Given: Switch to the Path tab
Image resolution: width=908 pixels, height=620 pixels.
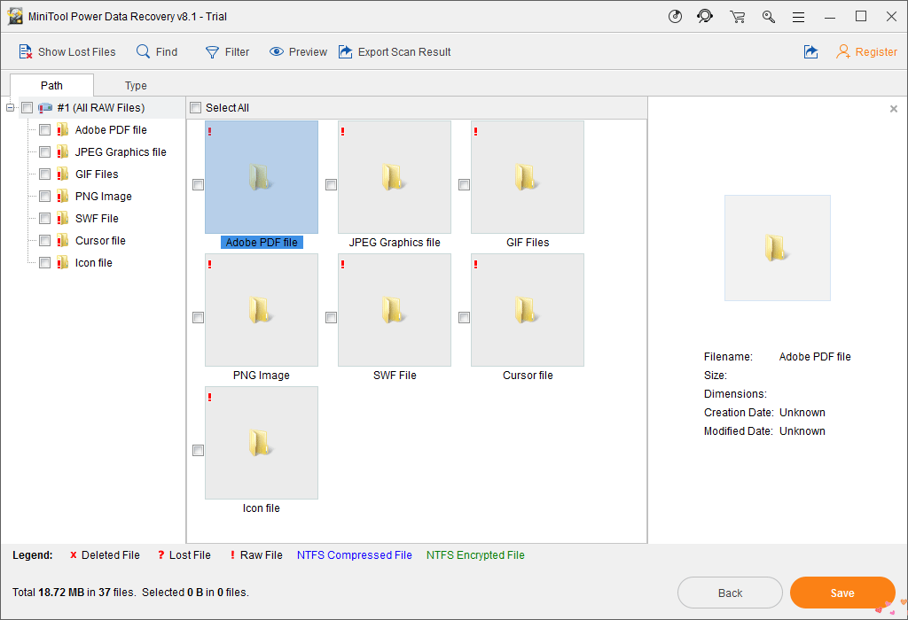Looking at the screenshot, I should [x=51, y=85].
